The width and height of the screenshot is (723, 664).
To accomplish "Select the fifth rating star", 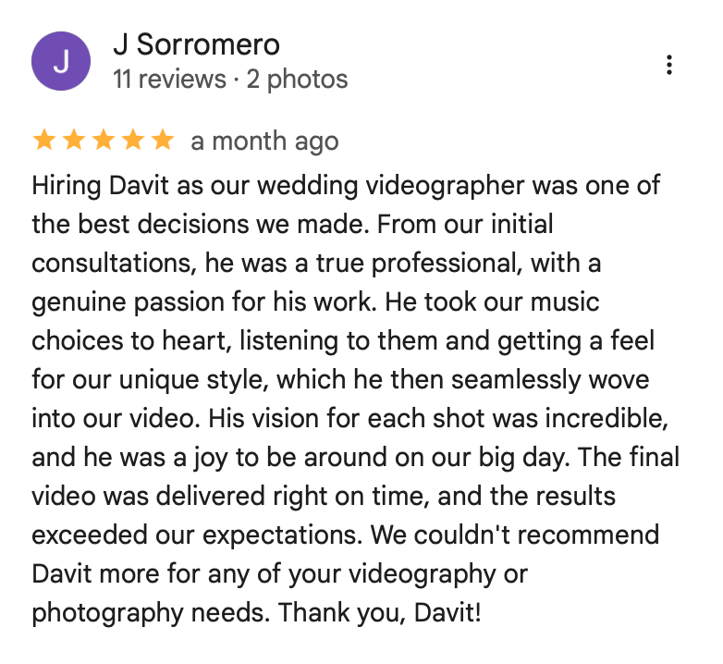I will tap(163, 140).
